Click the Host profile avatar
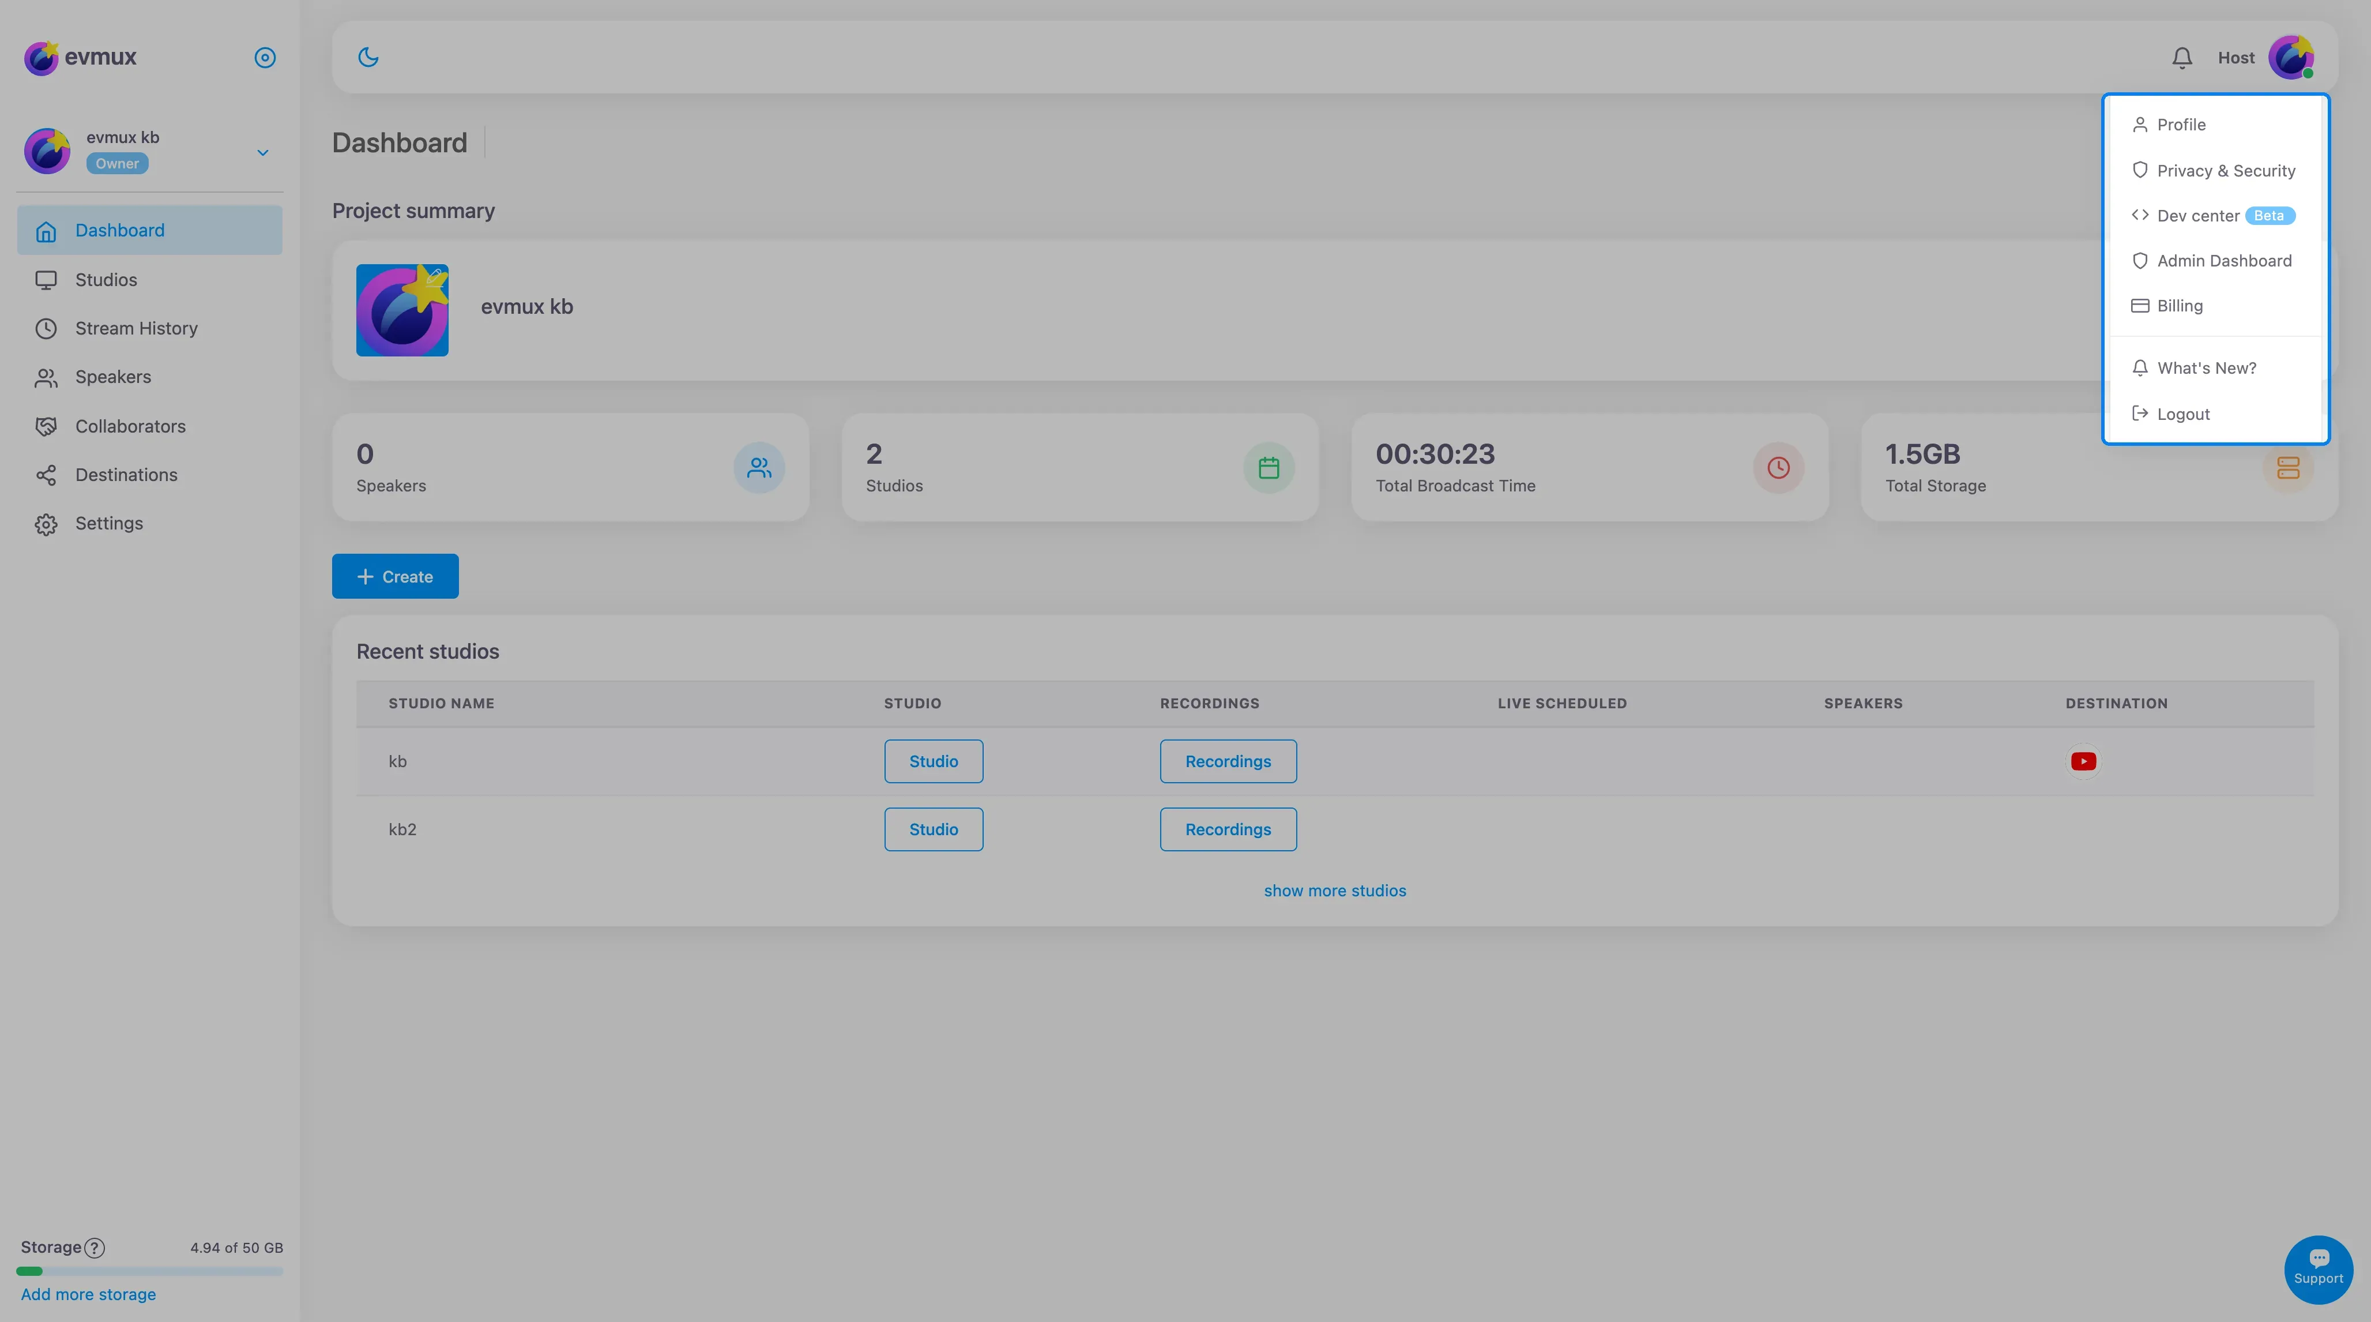This screenshot has height=1322, width=2371. coord(2291,57)
